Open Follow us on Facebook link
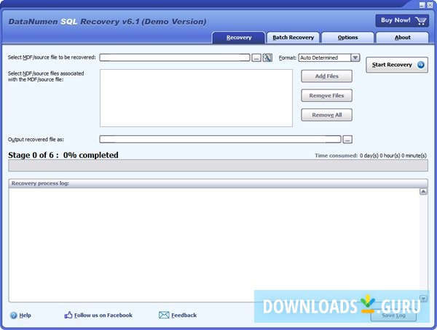The height and width of the screenshot is (330, 437). (103, 315)
